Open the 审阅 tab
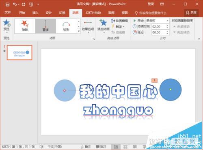203x150 pixels. 111,13
